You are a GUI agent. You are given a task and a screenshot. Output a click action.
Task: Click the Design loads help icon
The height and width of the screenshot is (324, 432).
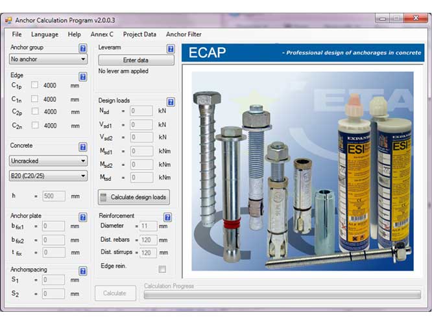click(171, 102)
